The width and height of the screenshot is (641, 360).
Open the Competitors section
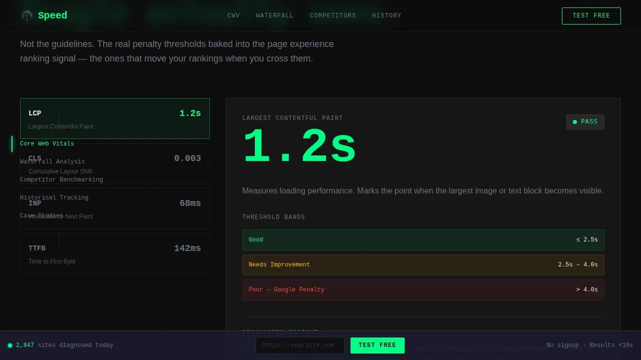tap(333, 15)
